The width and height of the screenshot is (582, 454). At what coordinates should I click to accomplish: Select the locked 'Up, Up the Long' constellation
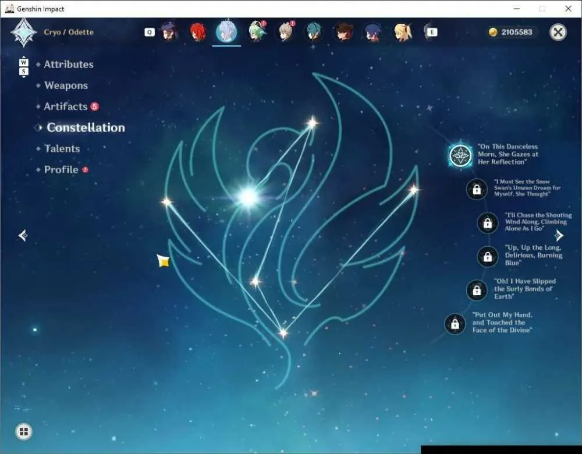click(487, 256)
